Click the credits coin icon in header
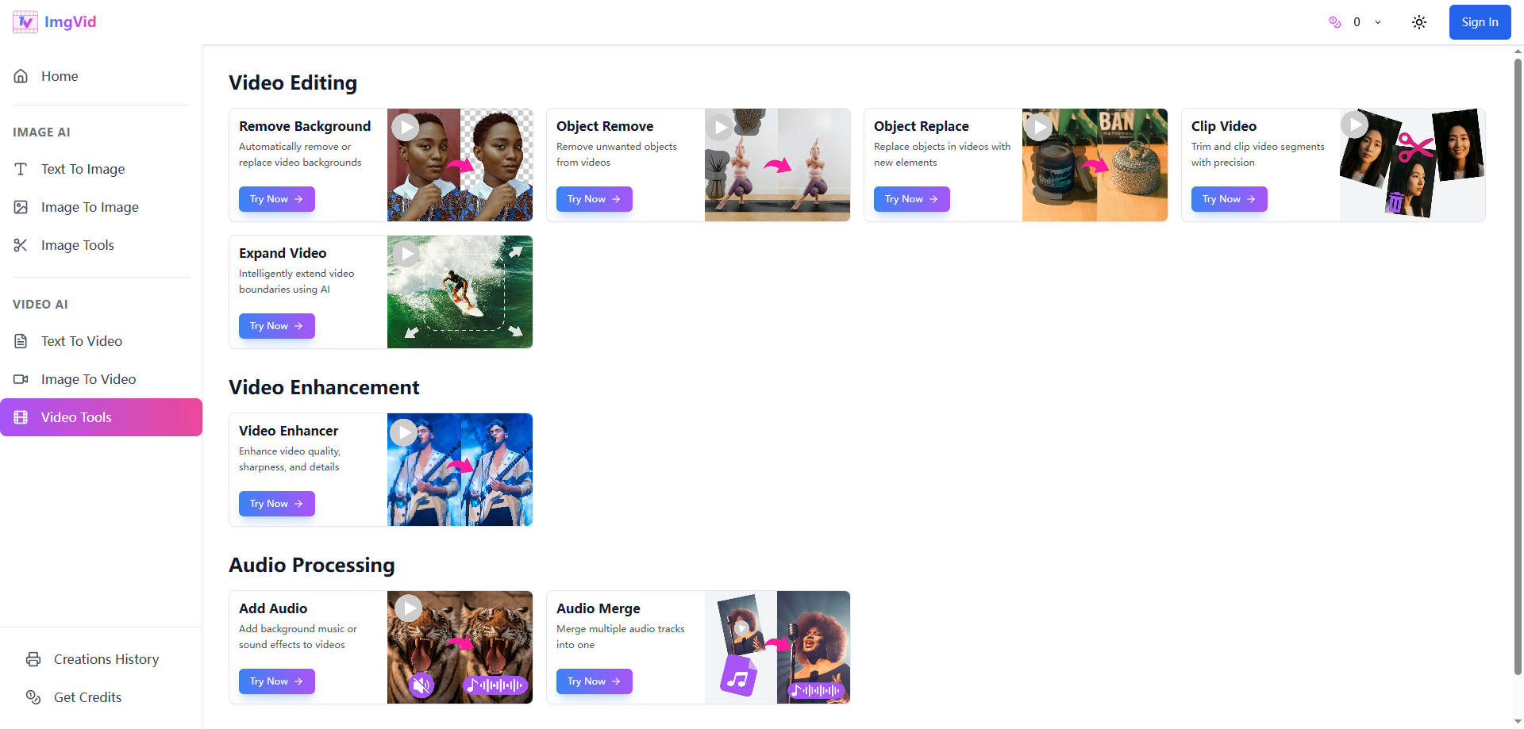The width and height of the screenshot is (1524, 729). pos(1335,22)
